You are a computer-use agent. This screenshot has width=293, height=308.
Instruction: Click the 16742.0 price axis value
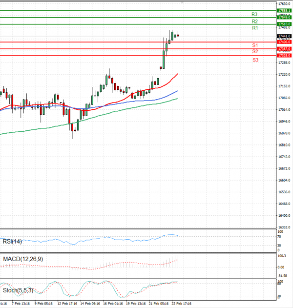click(284, 157)
